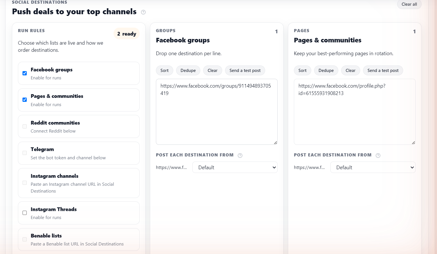This screenshot has height=254, width=437.
Task: Click truncated URL label in Groups panel
Action: [171, 168]
